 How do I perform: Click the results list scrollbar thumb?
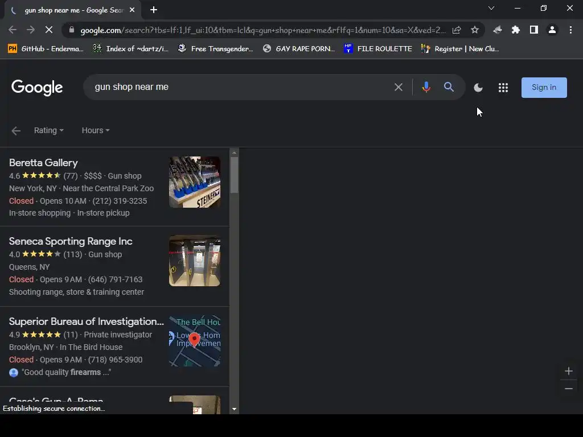tap(234, 175)
